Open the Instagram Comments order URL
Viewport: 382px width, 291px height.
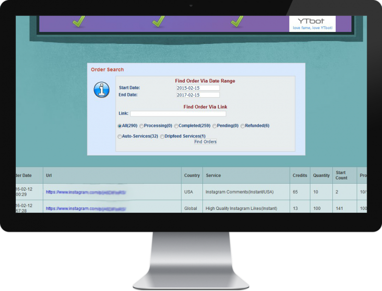(86, 192)
